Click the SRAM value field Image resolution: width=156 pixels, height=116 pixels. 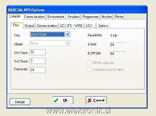click(x=118, y=45)
